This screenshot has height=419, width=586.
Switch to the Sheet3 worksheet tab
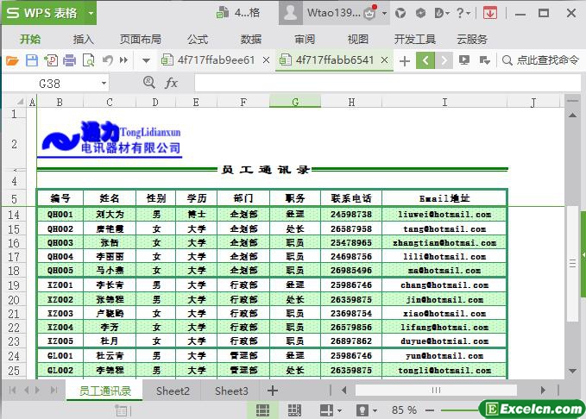(x=231, y=391)
